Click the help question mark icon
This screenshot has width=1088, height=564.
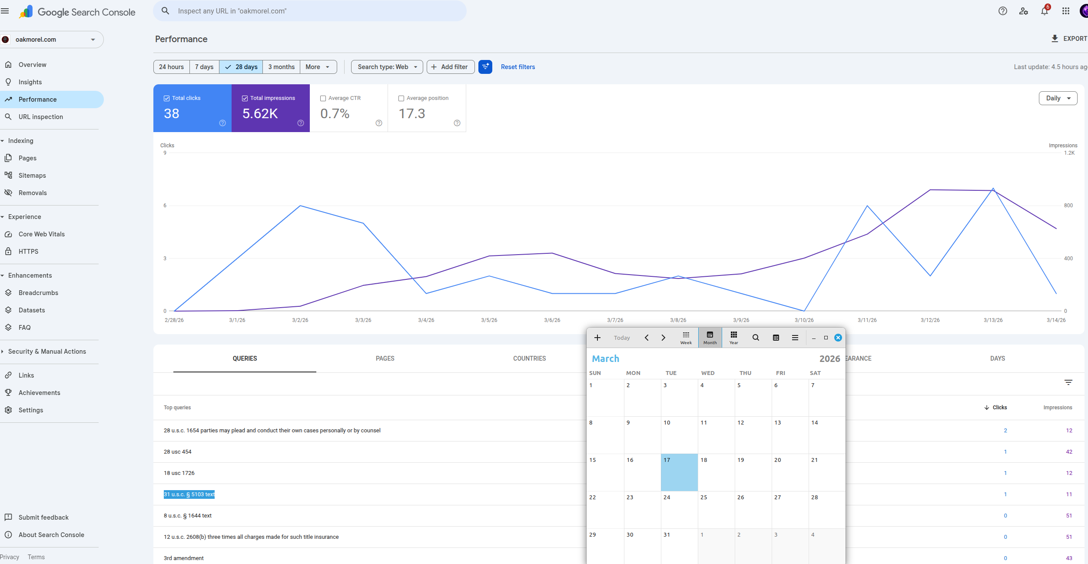[x=1002, y=11]
